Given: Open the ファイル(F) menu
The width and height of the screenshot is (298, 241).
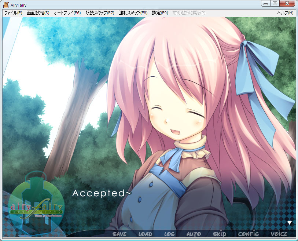Looking at the screenshot, I should coord(13,13).
